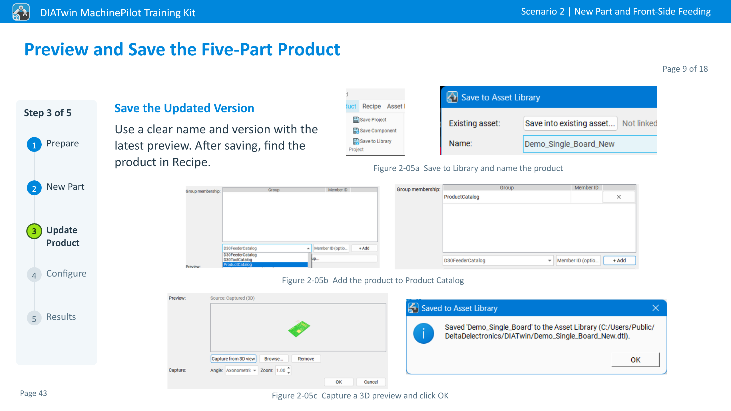Click Cancel in the preview dialog
The image size is (731, 411).
point(371,382)
